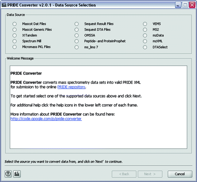Click the Cancel button

click(180, 174)
